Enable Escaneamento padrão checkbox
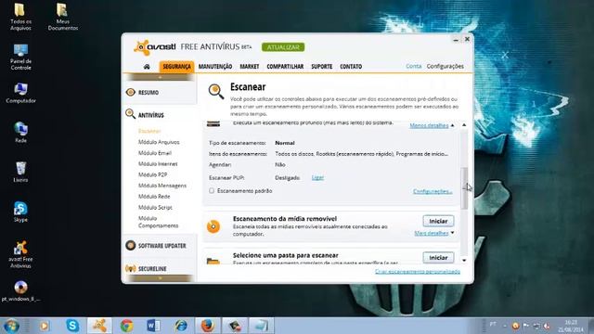 (x=212, y=191)
